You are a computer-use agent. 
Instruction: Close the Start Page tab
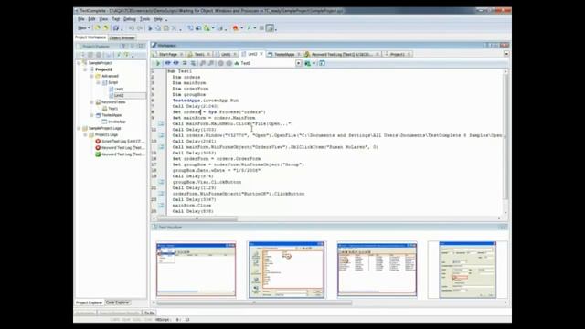click(182, 55)
